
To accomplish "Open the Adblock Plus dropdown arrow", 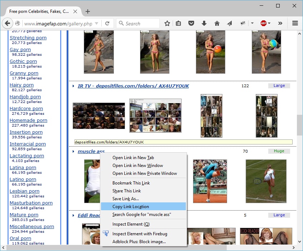I will (269, 23).
